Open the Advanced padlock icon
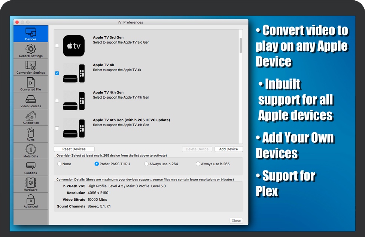The image size is (365, 237). click(31, 199)
